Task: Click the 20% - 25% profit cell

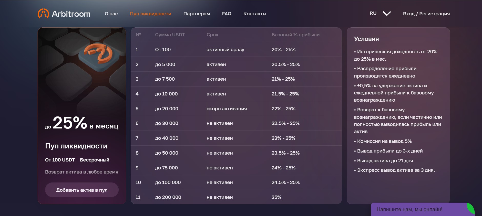Action: point(283,50)
